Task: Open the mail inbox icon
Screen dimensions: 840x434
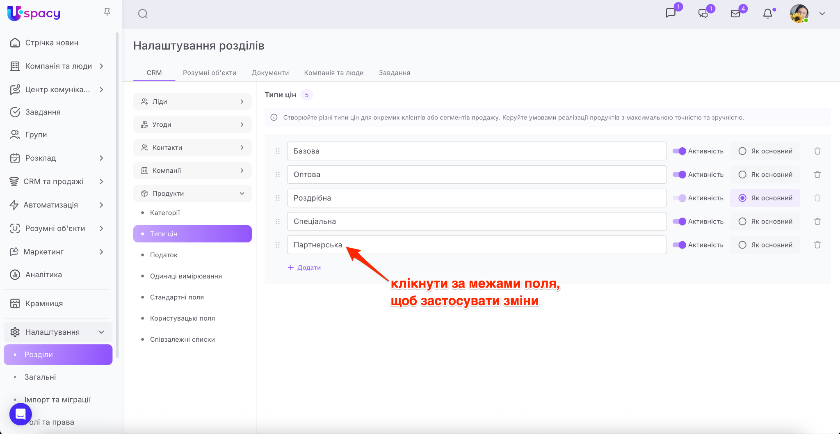Action: (736, 14)
